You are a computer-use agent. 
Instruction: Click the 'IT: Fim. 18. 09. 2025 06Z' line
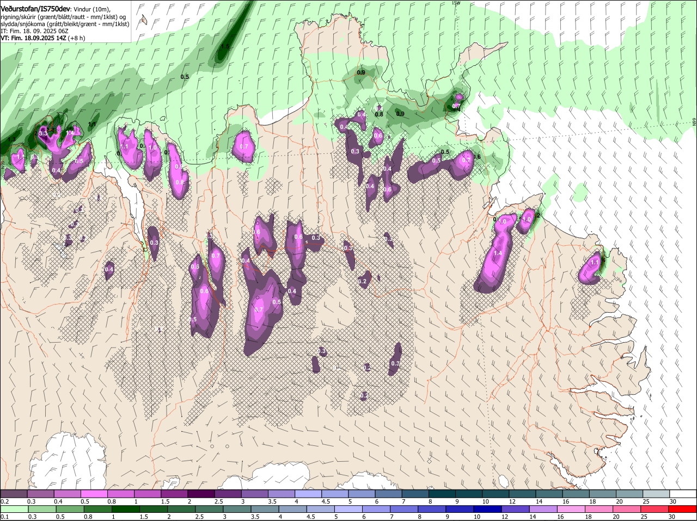[34, 31]
